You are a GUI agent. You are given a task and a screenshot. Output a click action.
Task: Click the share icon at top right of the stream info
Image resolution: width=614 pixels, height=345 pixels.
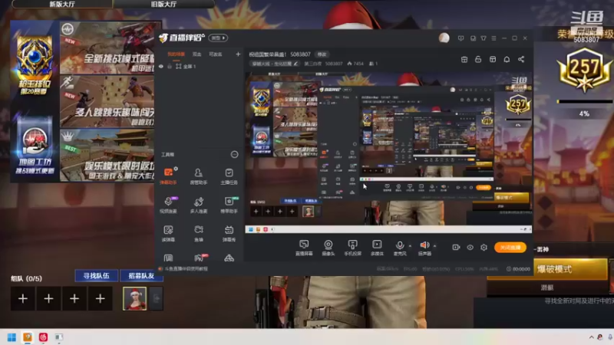521,59
